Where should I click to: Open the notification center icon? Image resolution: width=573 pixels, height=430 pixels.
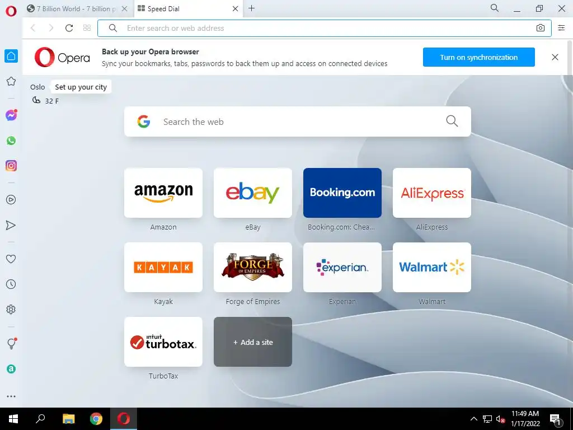tap(556, 419)
